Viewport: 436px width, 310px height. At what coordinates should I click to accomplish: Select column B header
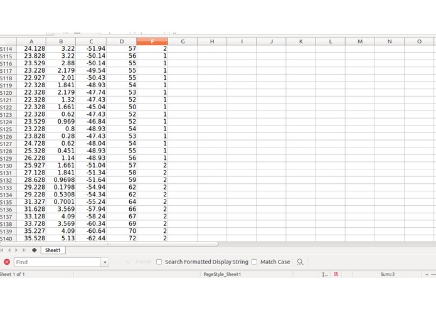coord(61,41)
